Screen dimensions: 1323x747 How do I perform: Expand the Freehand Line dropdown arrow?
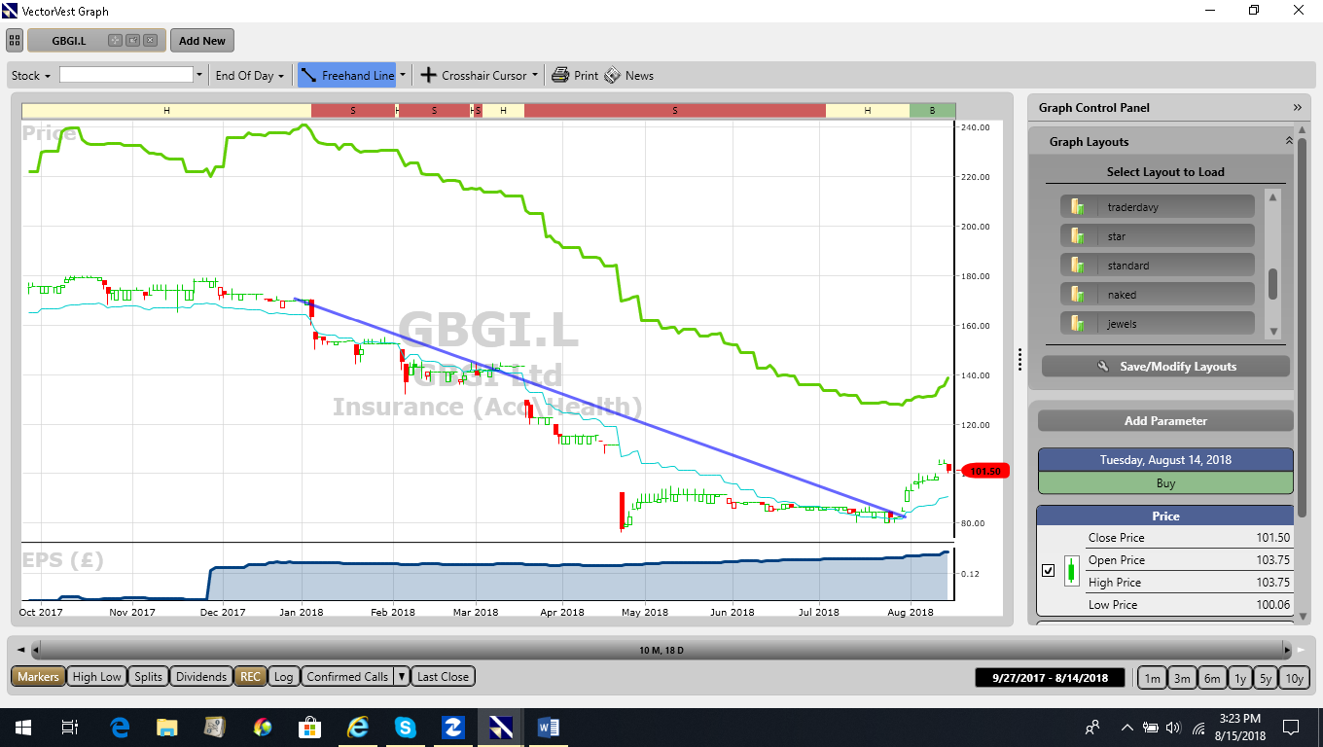click(403, 75)
